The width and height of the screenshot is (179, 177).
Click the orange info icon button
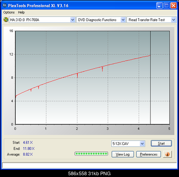(167, 154)
